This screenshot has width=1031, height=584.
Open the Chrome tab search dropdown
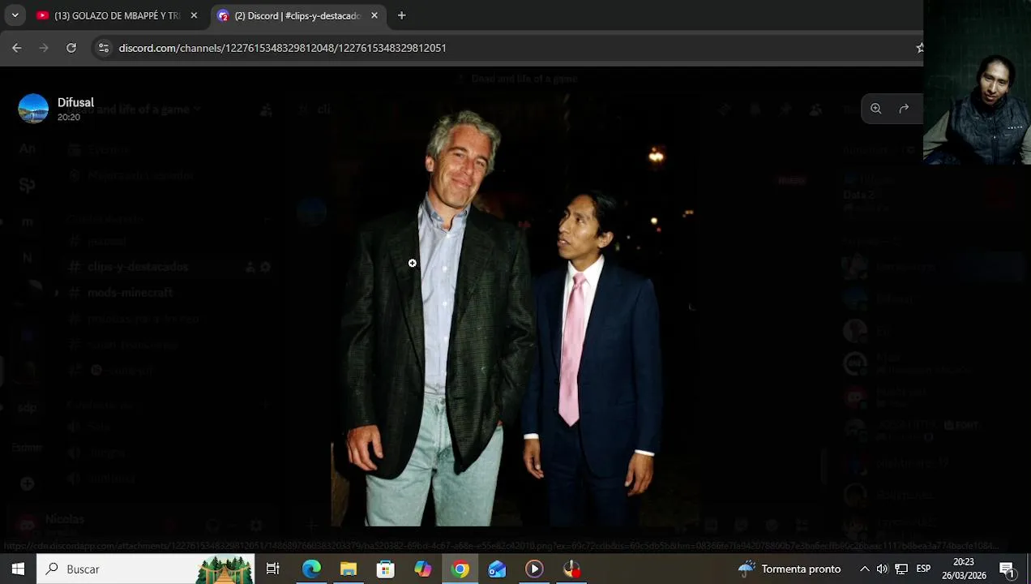(15, 15)
